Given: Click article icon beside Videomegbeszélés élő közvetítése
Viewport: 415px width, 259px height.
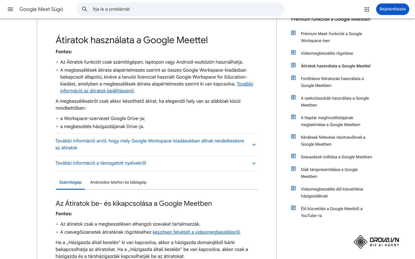Looking at the screenshot, I should [x=293, y=188].
